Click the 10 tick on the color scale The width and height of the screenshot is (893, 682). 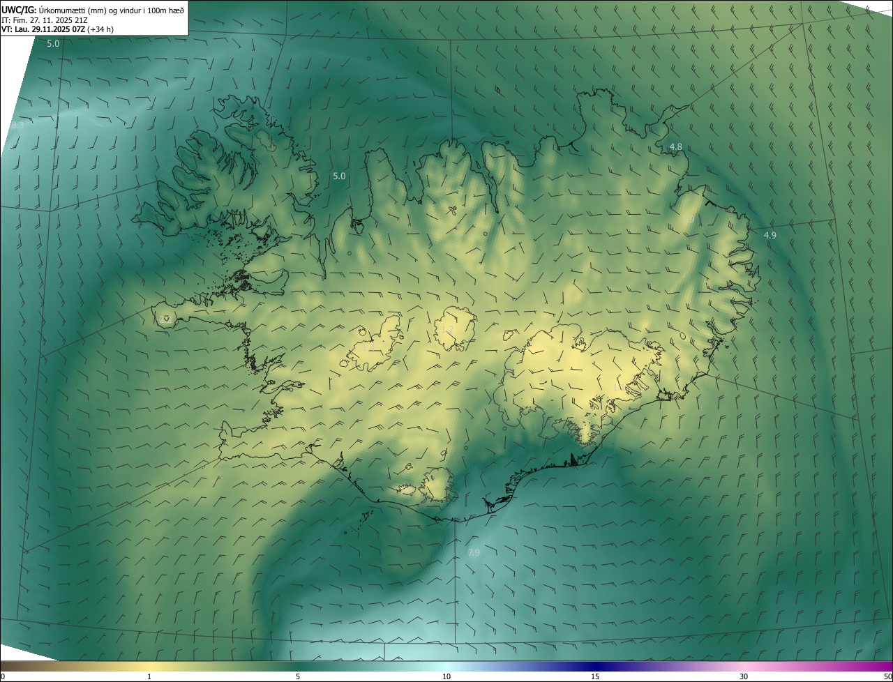446,676
